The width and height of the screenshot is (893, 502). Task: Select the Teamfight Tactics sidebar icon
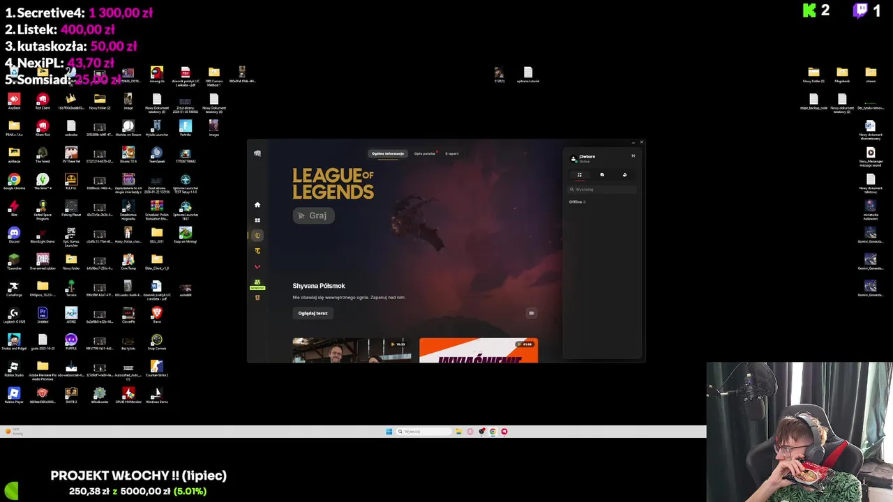click(257, 251)
